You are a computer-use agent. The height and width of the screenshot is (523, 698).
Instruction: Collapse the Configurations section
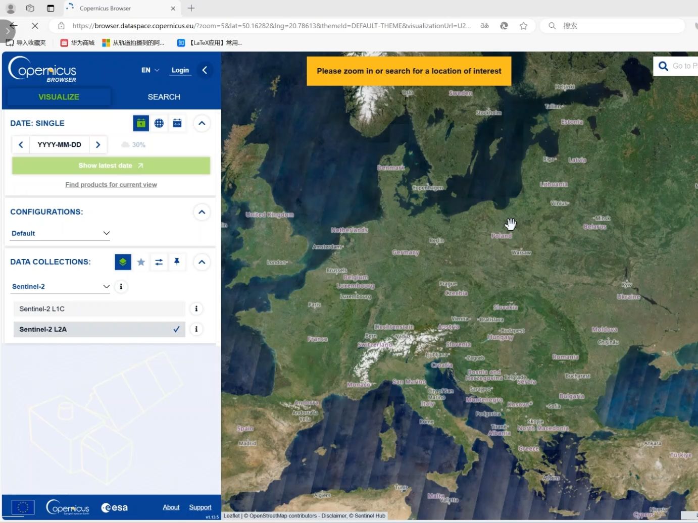tap(202, 212)
